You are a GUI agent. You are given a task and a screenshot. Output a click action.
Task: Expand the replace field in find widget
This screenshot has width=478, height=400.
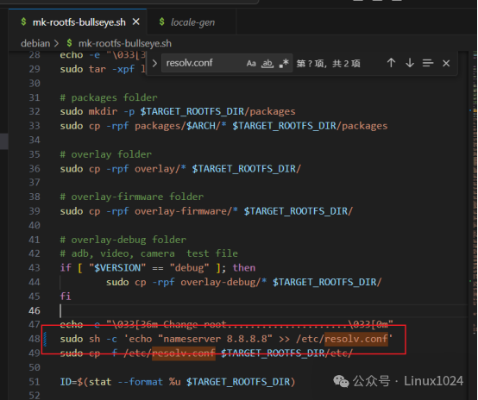(154, 63)
